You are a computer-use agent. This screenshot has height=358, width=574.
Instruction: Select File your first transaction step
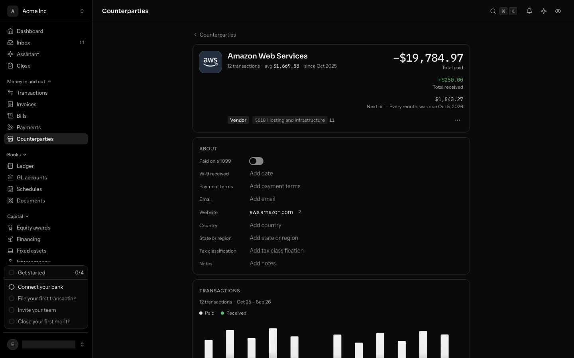(x=46, y=298)
